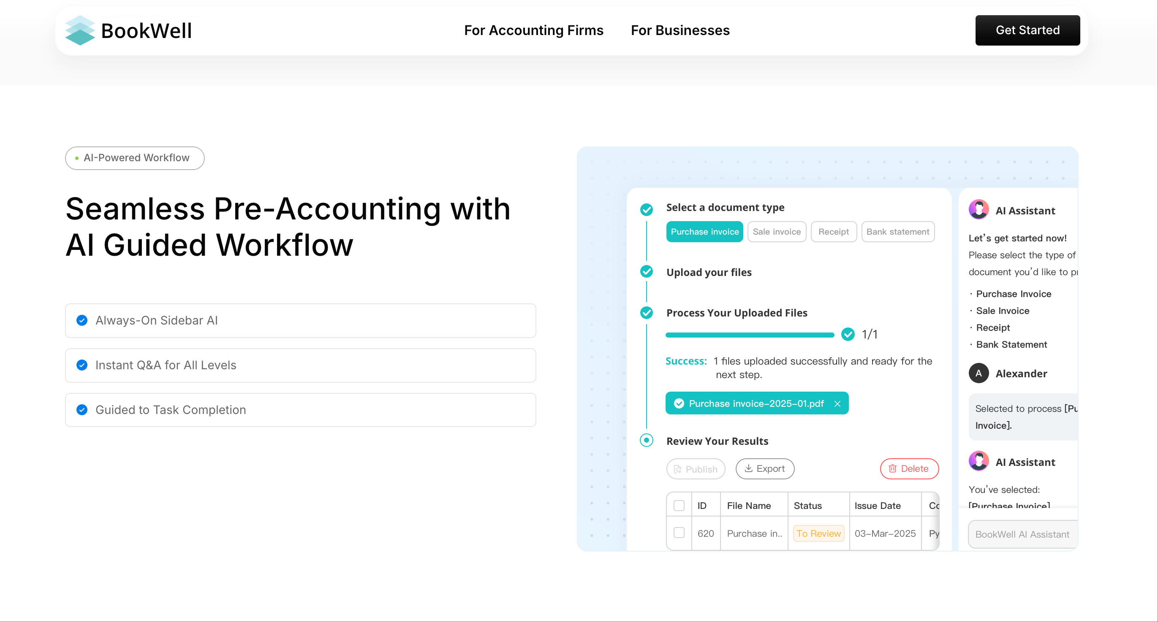Screen dimensions: 1158x622
Task: Select the Instant Q&A for All Levels item
Action: (300, 365)
